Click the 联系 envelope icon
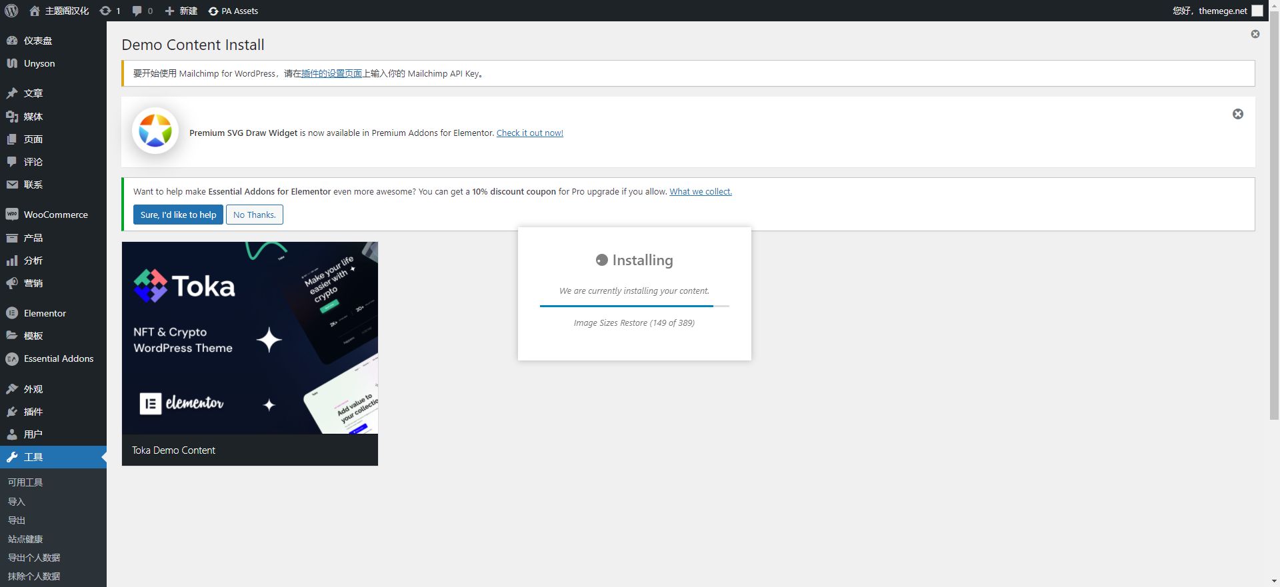The image size is (1280, 587). pyautogui.click(x=12, y=185)
